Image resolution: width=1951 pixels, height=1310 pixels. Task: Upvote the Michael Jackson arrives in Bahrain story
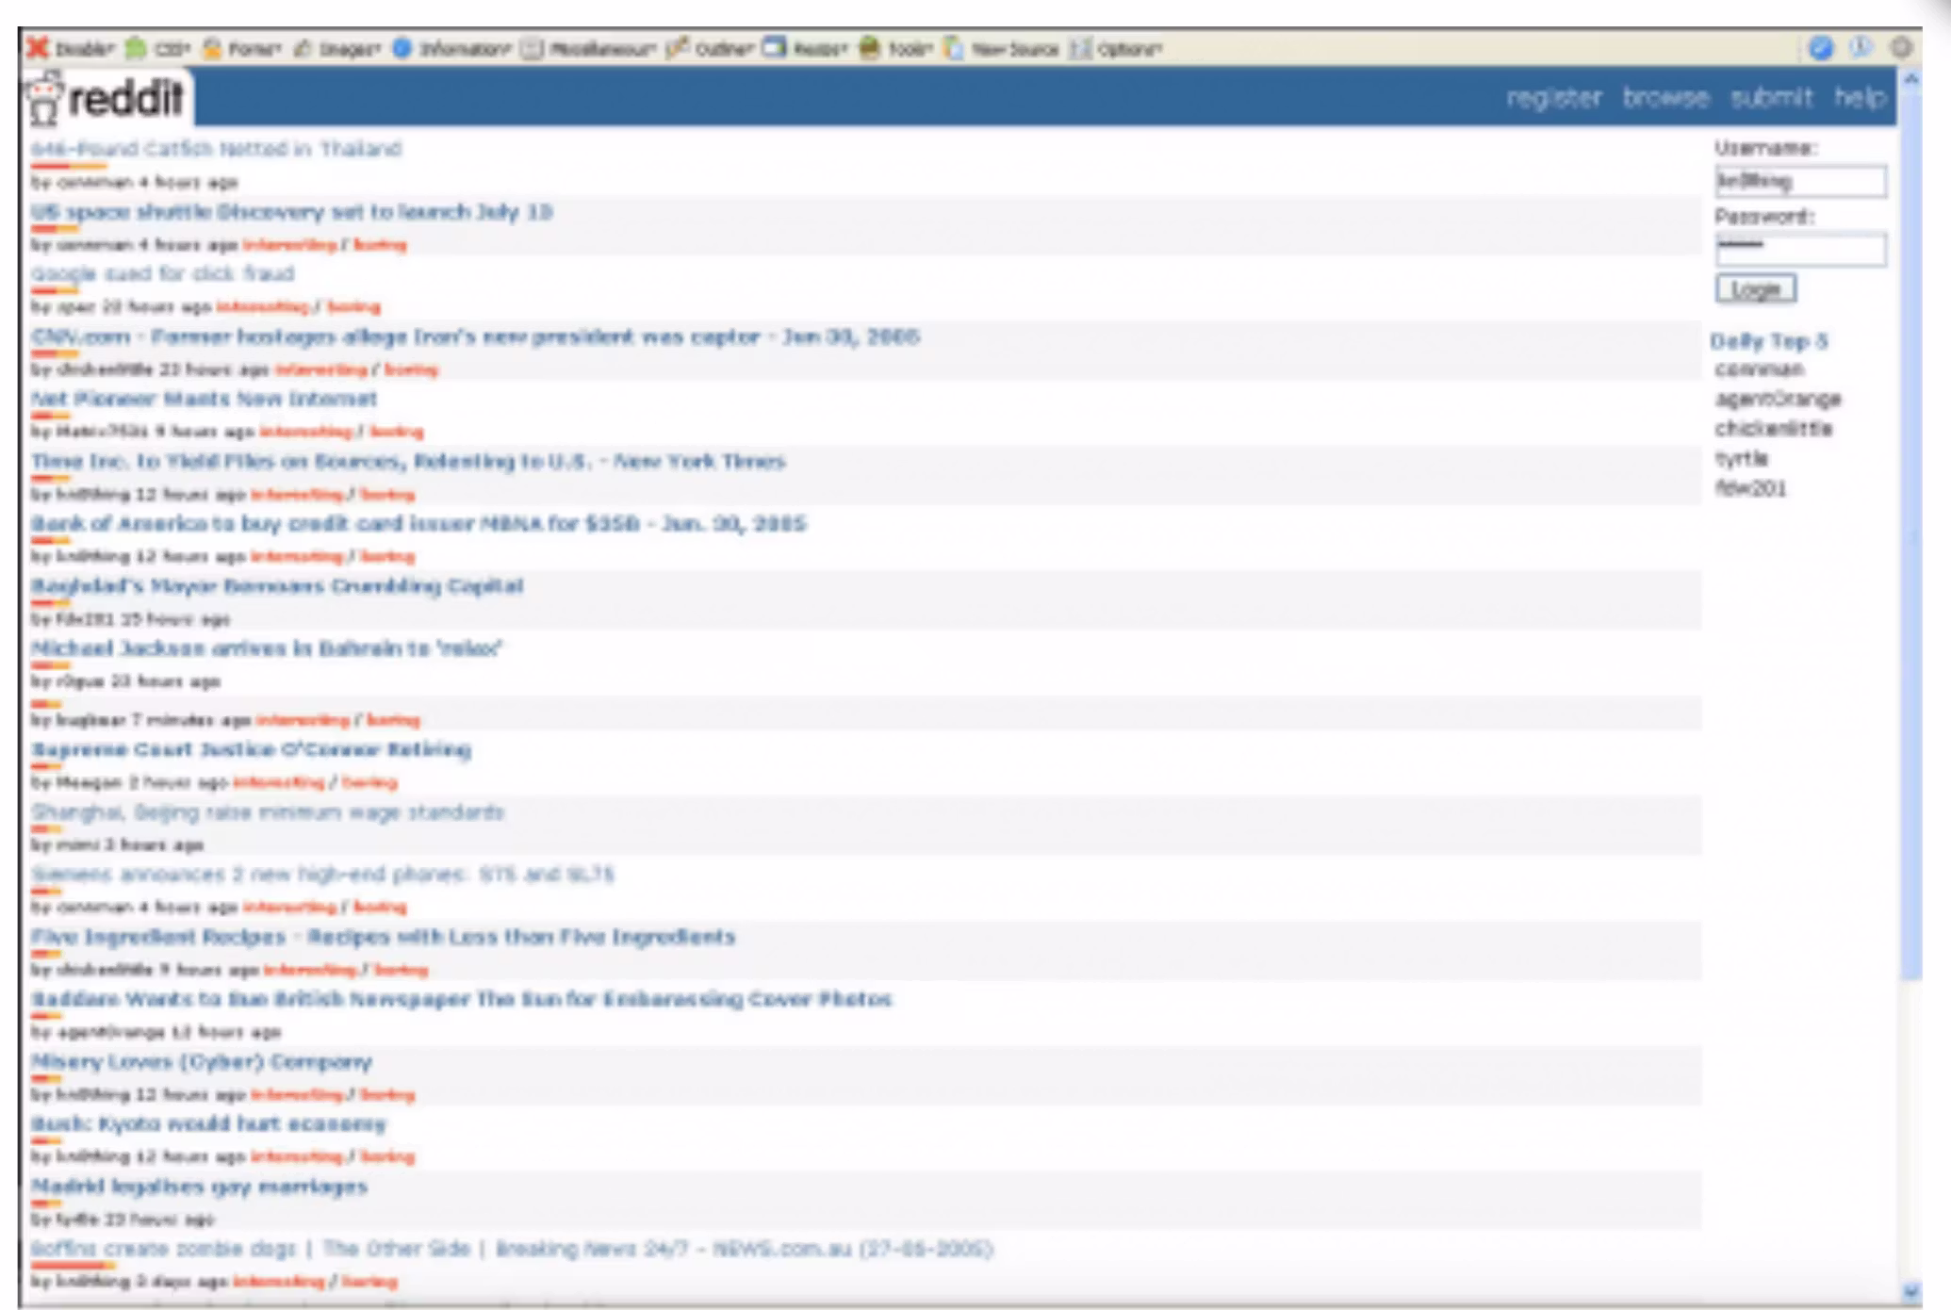pos(42,664)
